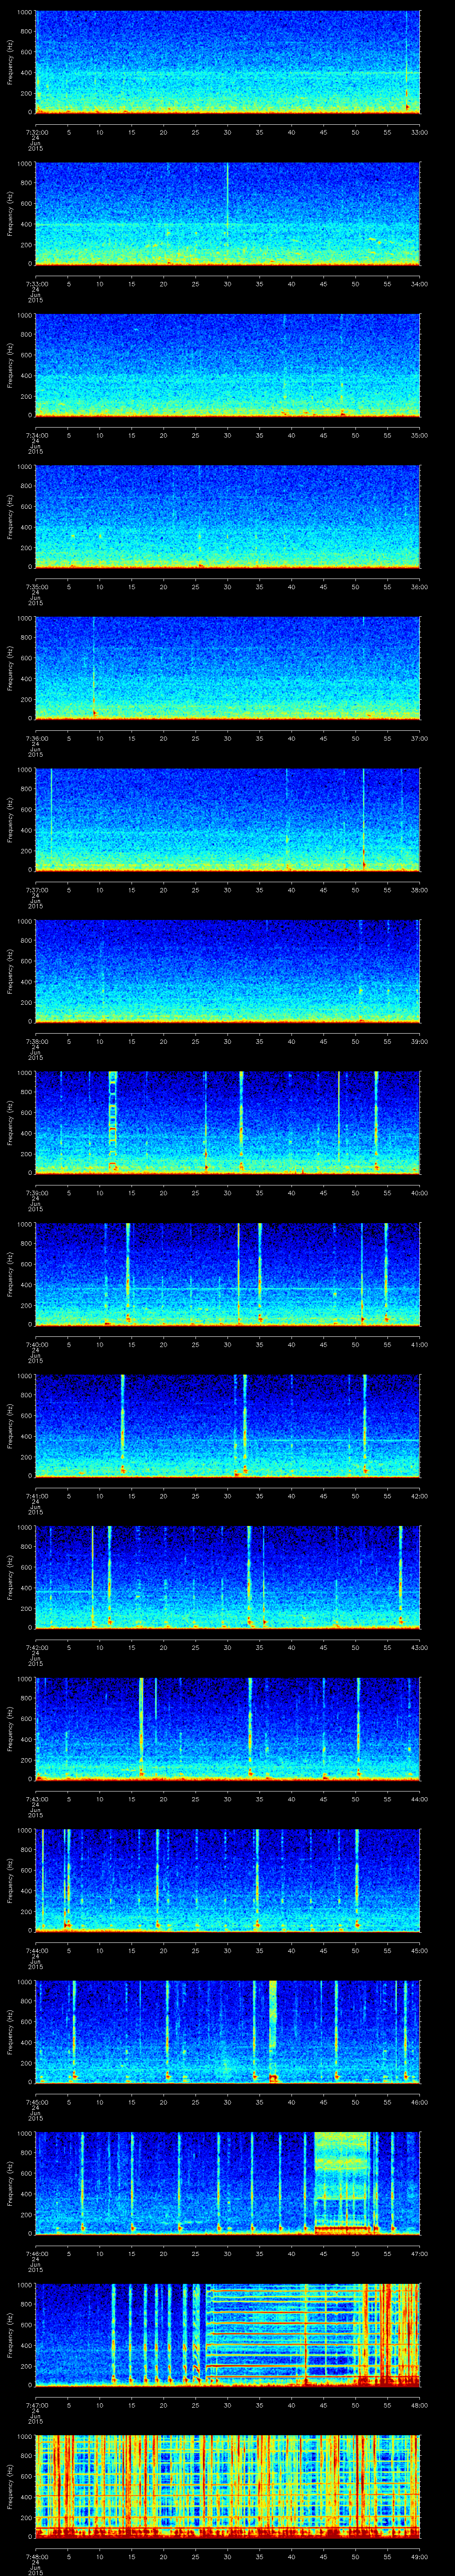Screen dimensions: 455x2576
Task: Select the 36:00 end time label
Action: (x=420, y=587)
